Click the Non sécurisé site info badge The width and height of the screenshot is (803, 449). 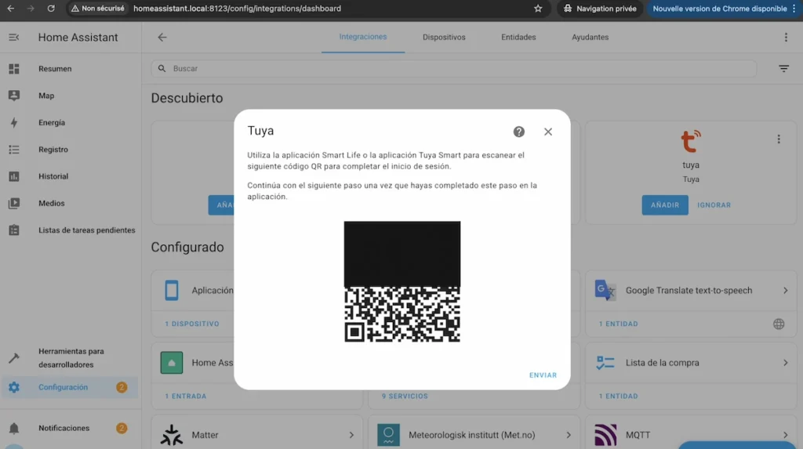(x=97, y=9)
